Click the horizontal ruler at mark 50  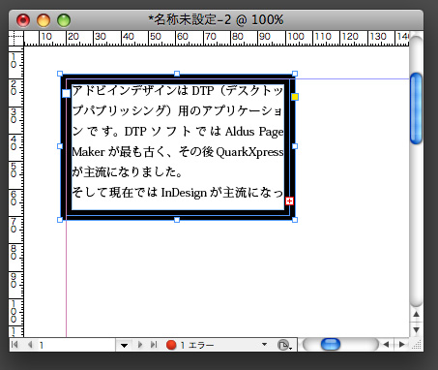pos(155,37)
